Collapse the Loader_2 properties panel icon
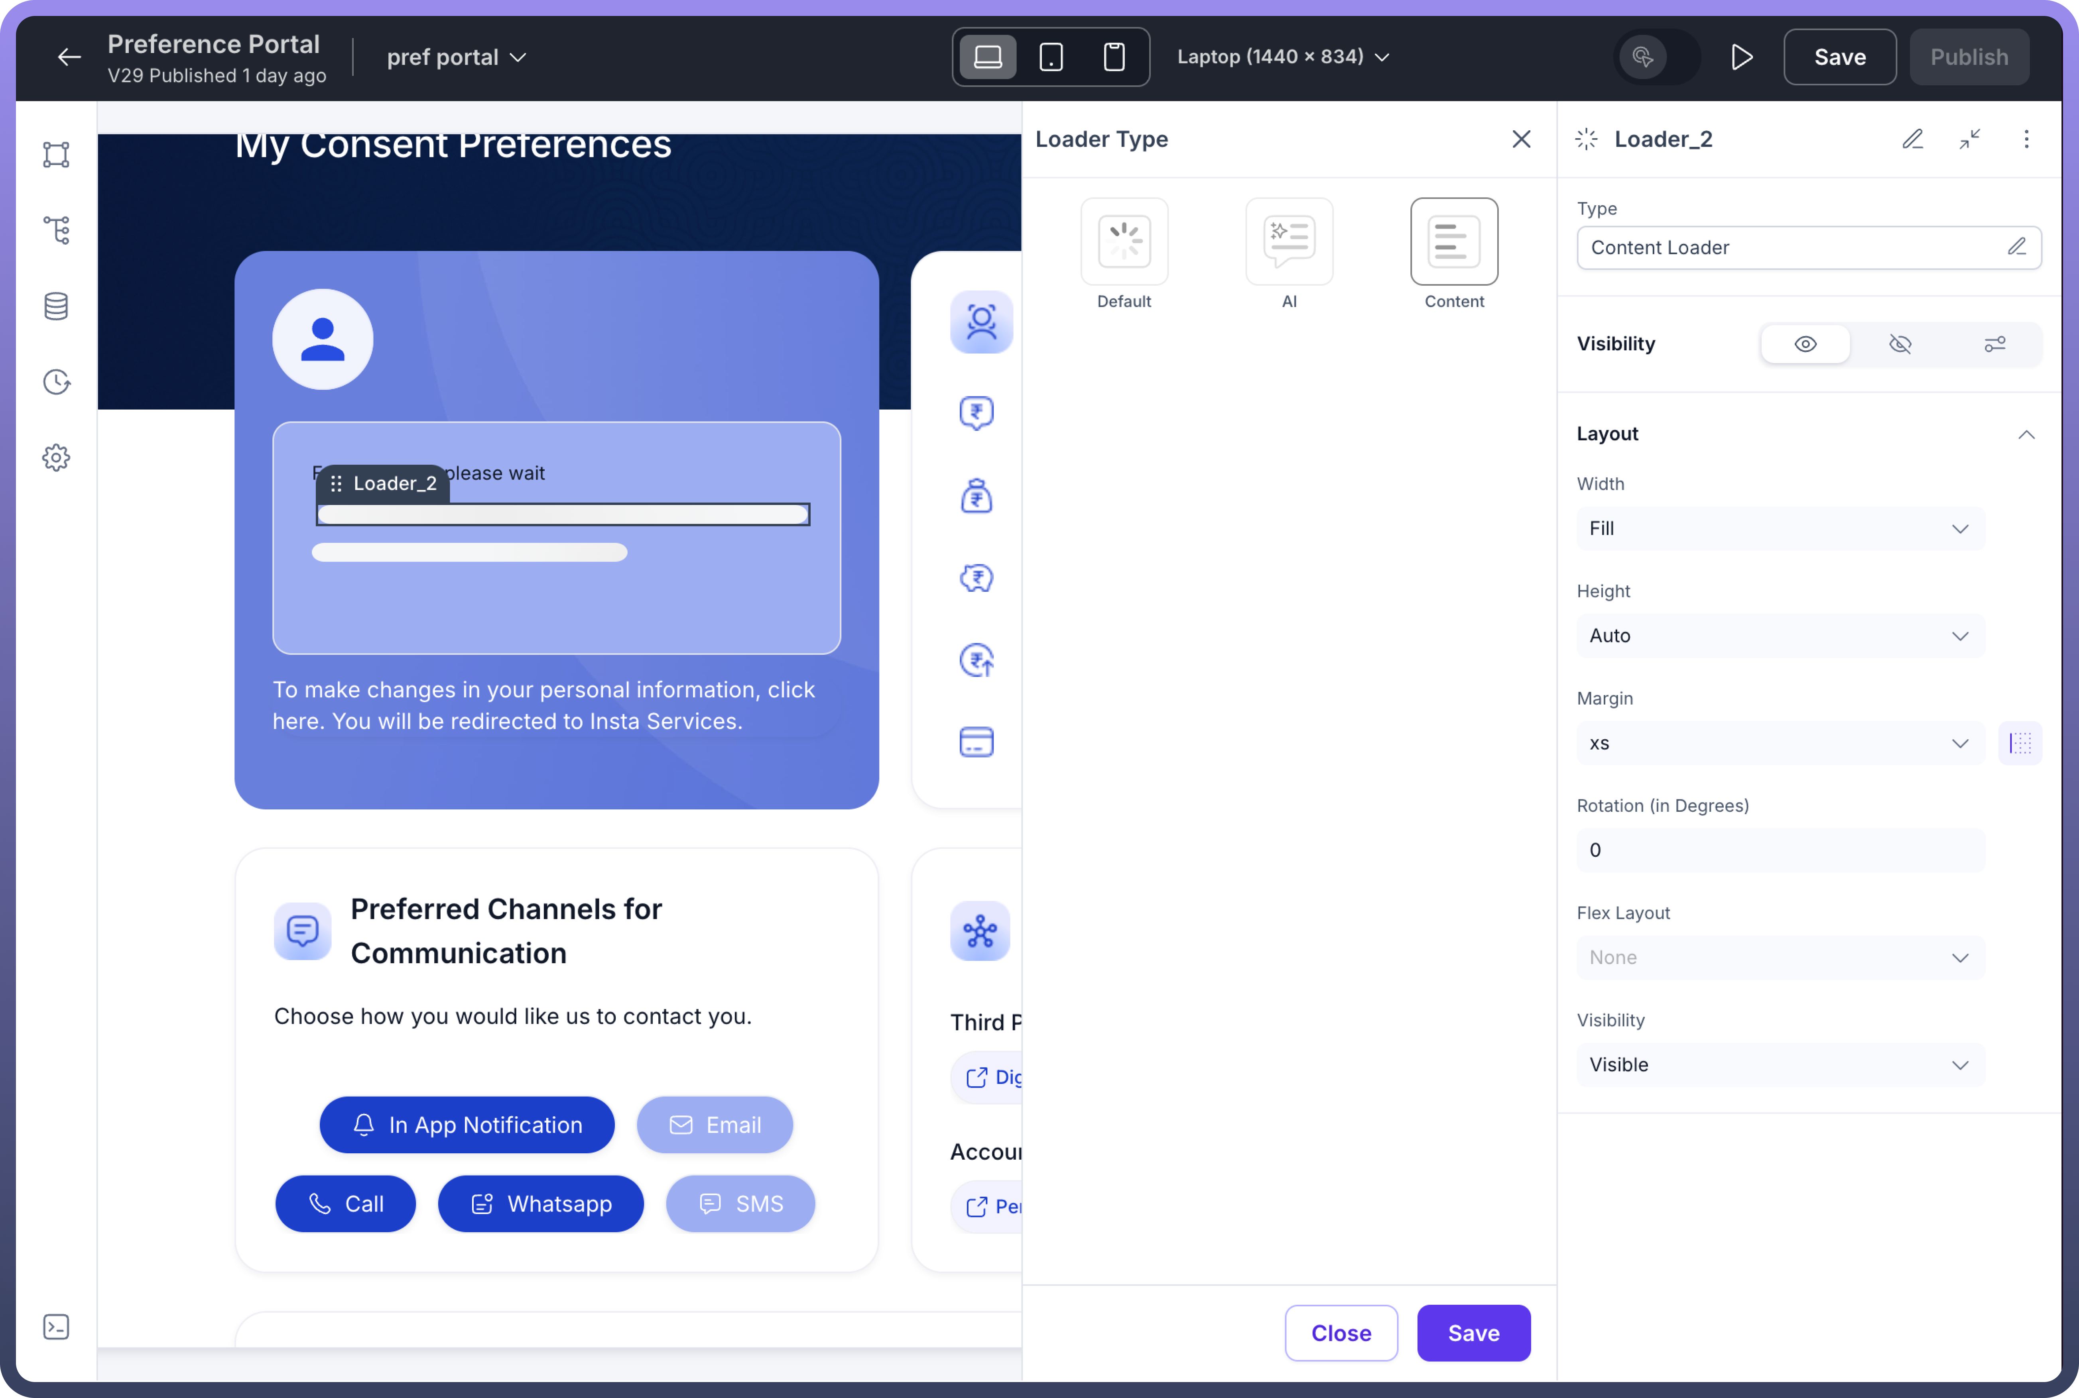The image size is (2079, 1398). [1969, 139]
